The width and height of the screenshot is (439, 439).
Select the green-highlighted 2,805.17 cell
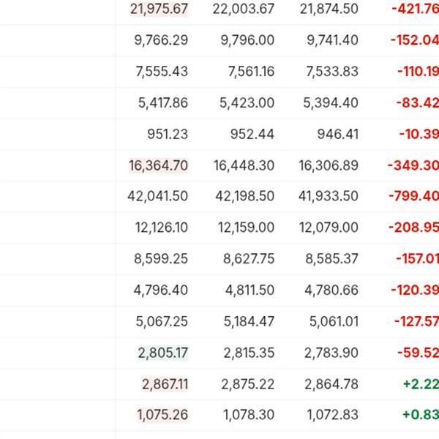pos(162,353)
